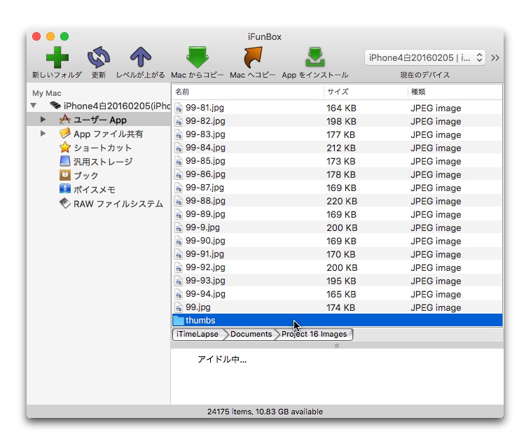Select file 99-85.jpg
The image size is (531, 448).
337,161
